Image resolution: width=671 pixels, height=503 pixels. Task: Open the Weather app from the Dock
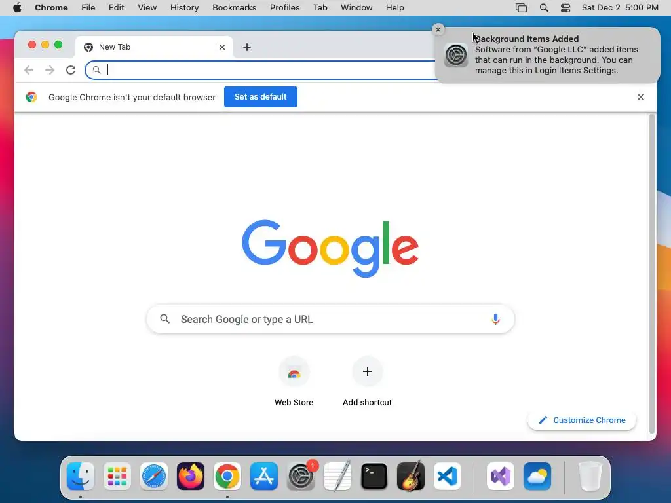coord(537,476)
